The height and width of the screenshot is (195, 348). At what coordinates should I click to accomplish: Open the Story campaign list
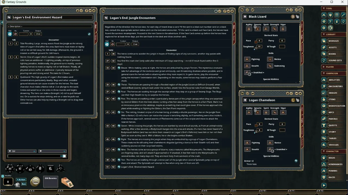click(334, 132)
